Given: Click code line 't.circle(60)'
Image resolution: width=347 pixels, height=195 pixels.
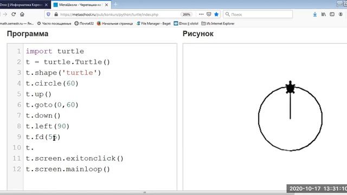Looking at the screenshot, I should click(52, 83).
